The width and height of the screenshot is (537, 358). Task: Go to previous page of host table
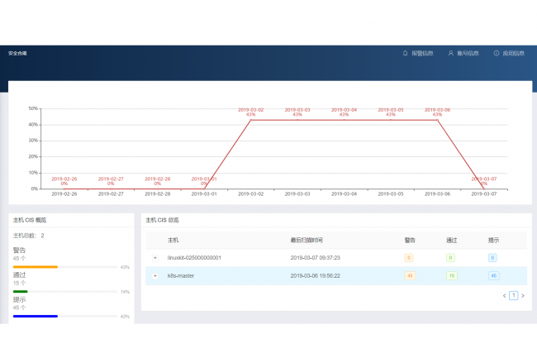tap(504, 295)
